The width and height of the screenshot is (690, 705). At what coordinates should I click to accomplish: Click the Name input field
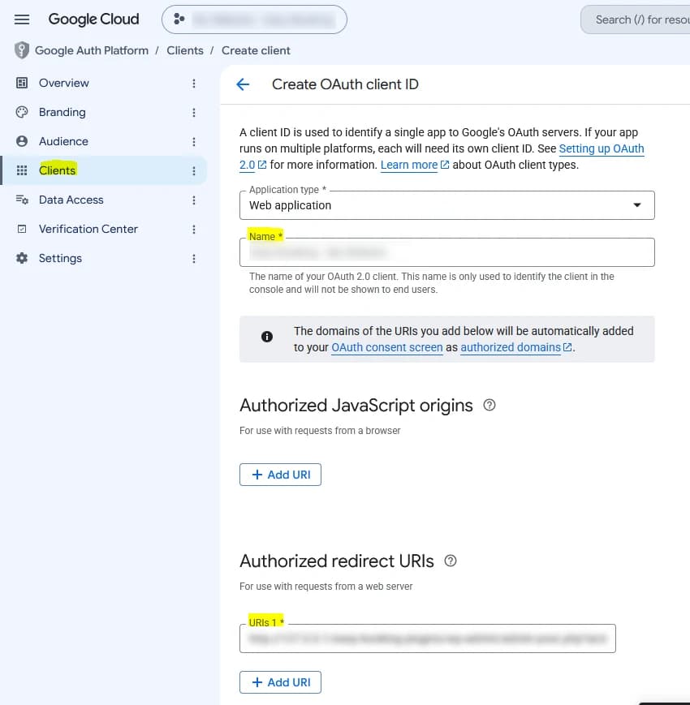point(446,252)
